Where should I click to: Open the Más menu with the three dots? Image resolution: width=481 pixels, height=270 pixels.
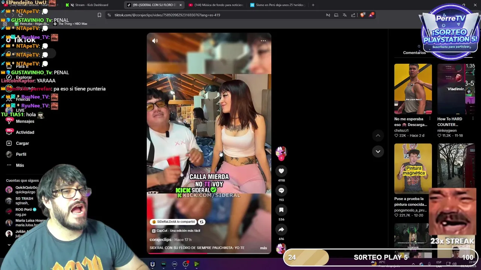coord(15,165)
